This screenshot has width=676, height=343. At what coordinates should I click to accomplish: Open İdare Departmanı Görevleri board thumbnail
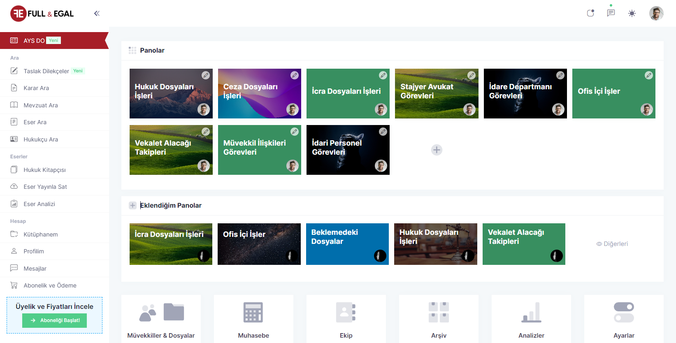tap(525, 94)
